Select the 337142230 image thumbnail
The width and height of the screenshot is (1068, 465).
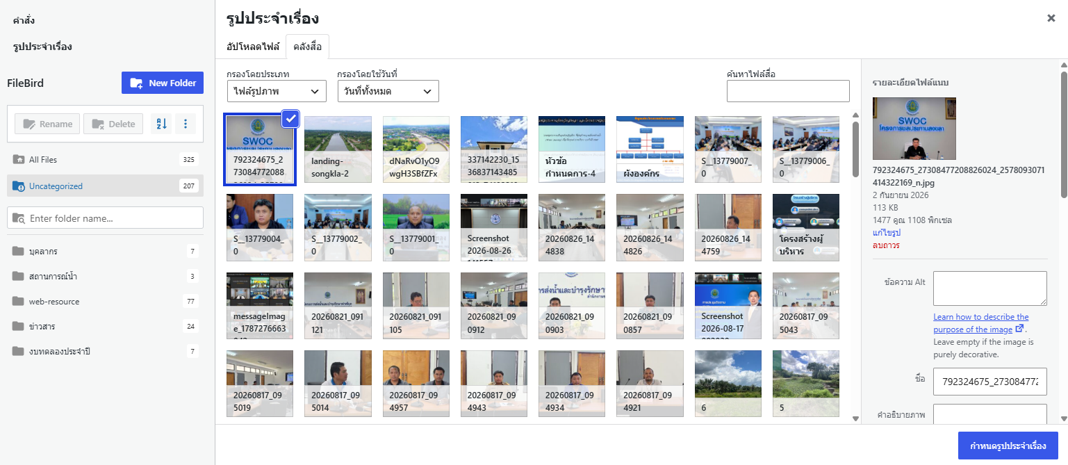[x=494, y=149]
